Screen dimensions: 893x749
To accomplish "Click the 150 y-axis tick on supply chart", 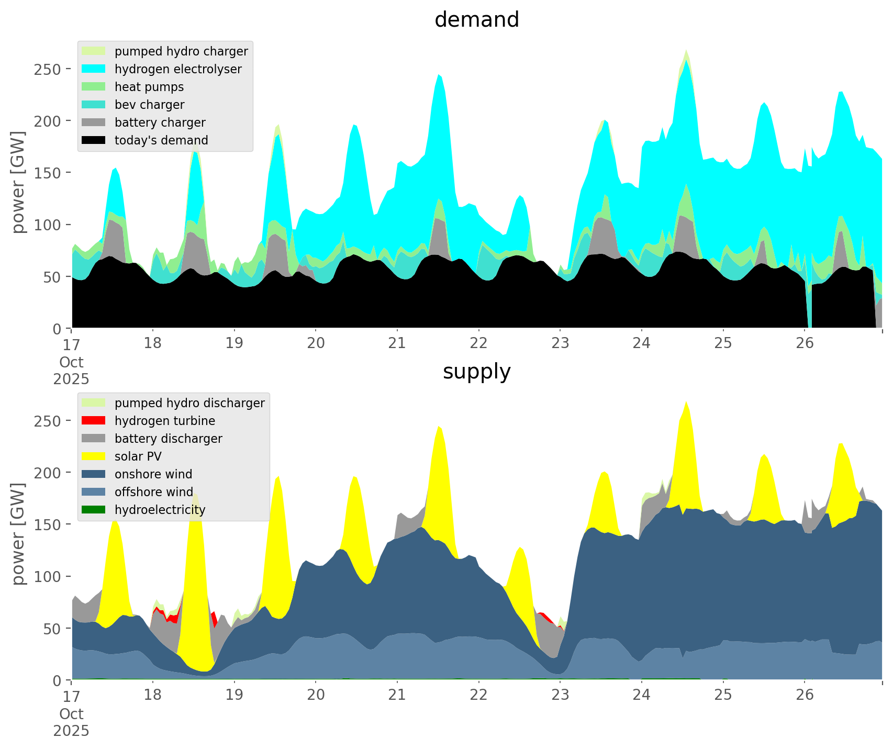I will 47,524.
